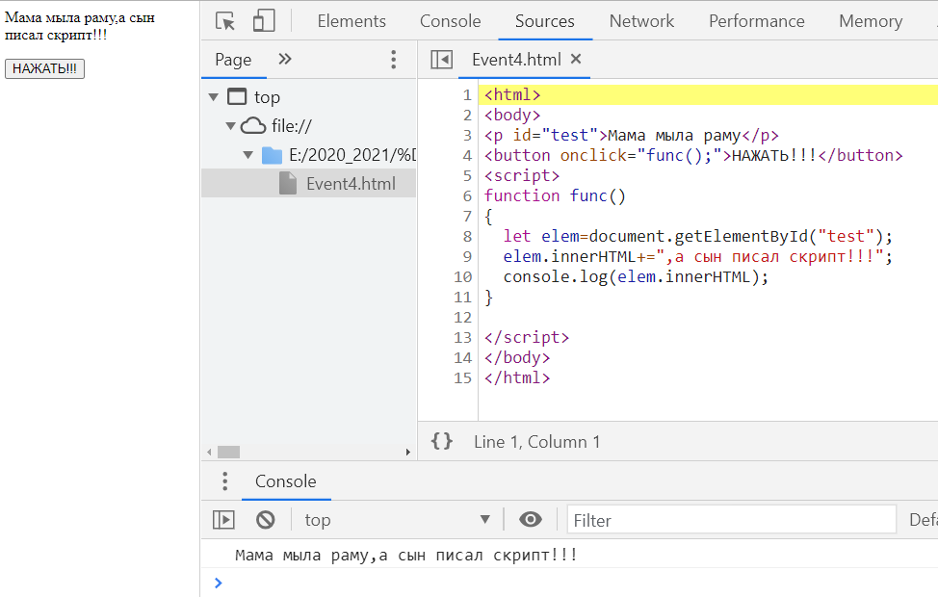Click the console Filter input field
The width and height of the screenshot is (938, 597).
coord(731,520)
